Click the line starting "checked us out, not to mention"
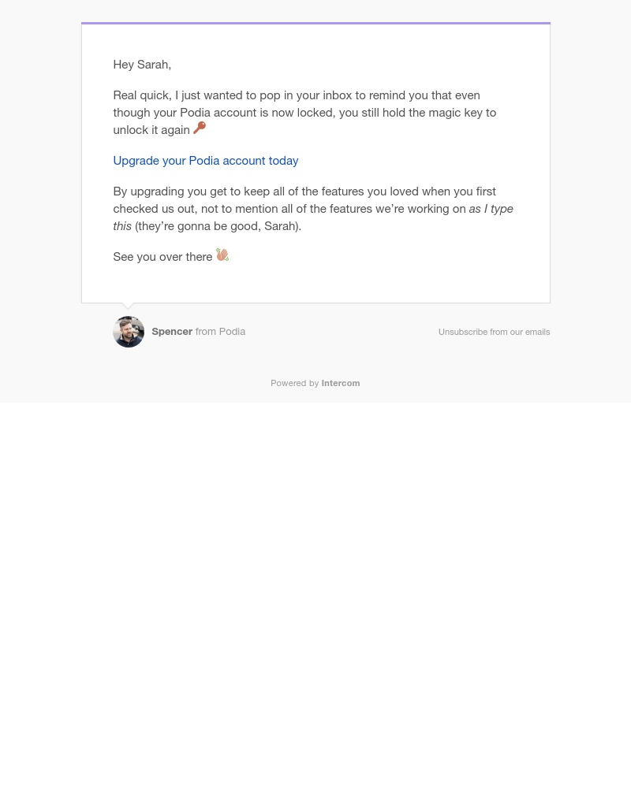 289,209
